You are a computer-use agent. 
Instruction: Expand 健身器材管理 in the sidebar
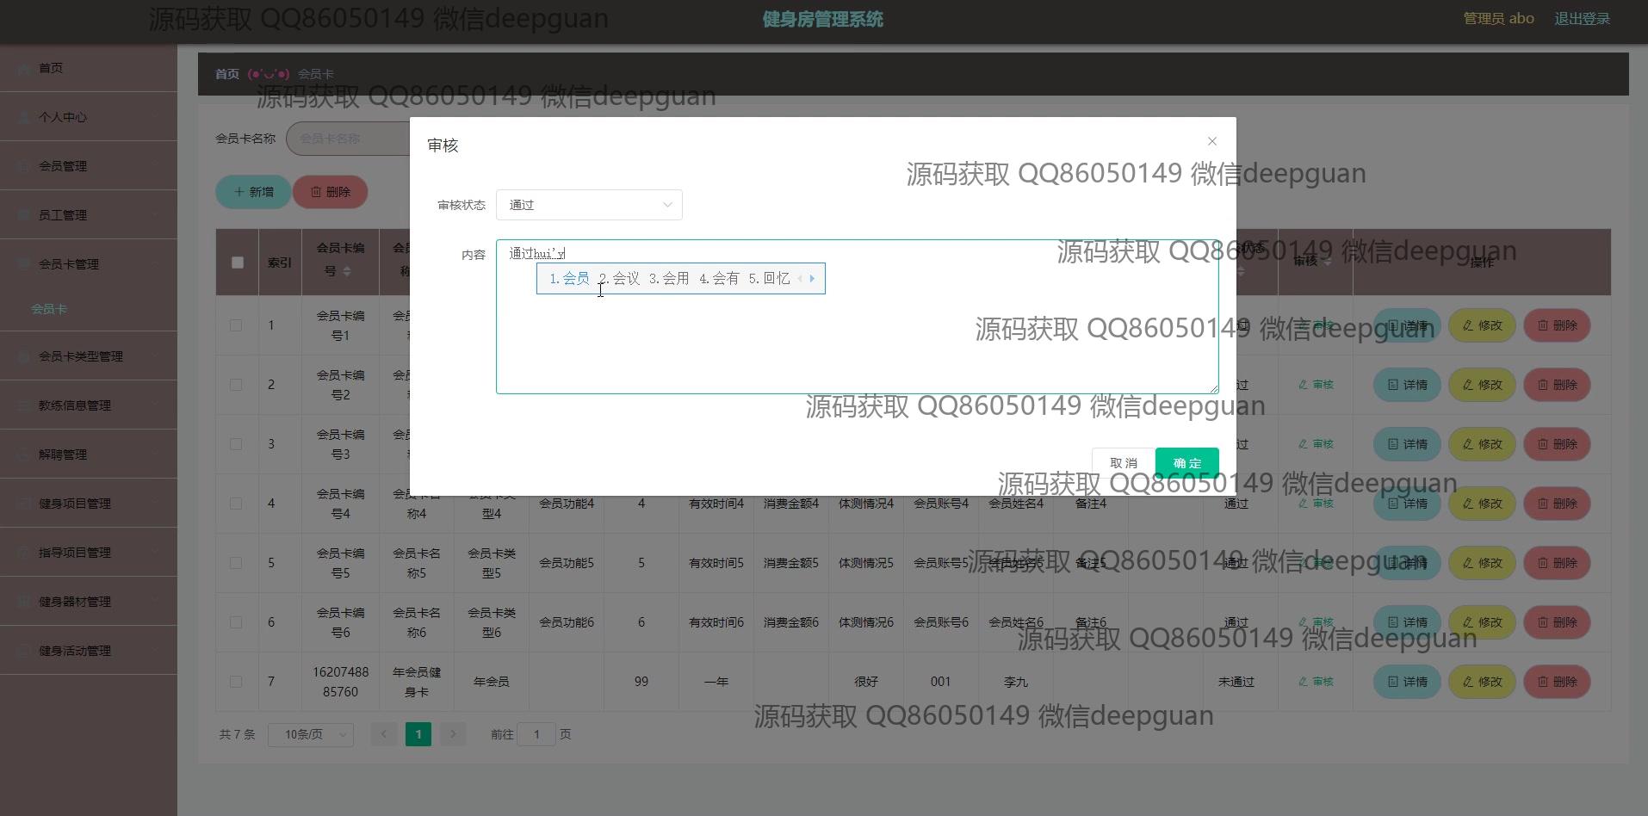(75, 602)
